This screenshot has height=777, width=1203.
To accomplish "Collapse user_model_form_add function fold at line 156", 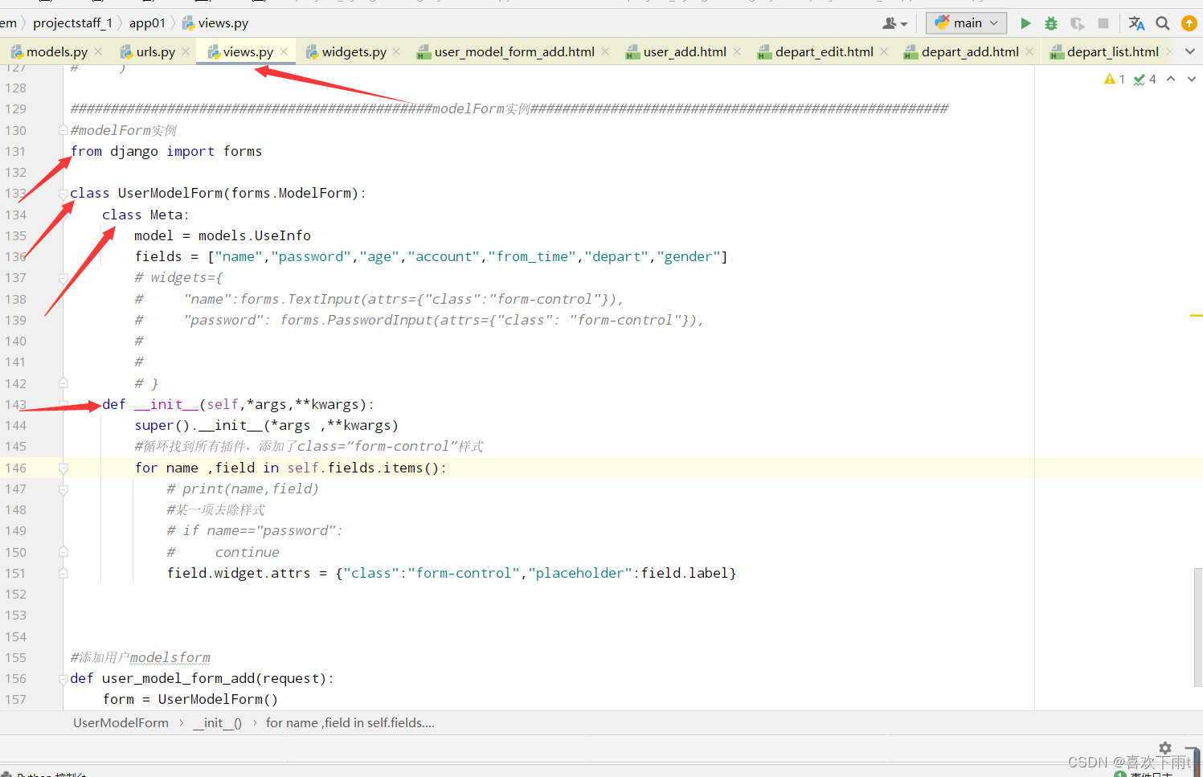I will tap(63, 679).
